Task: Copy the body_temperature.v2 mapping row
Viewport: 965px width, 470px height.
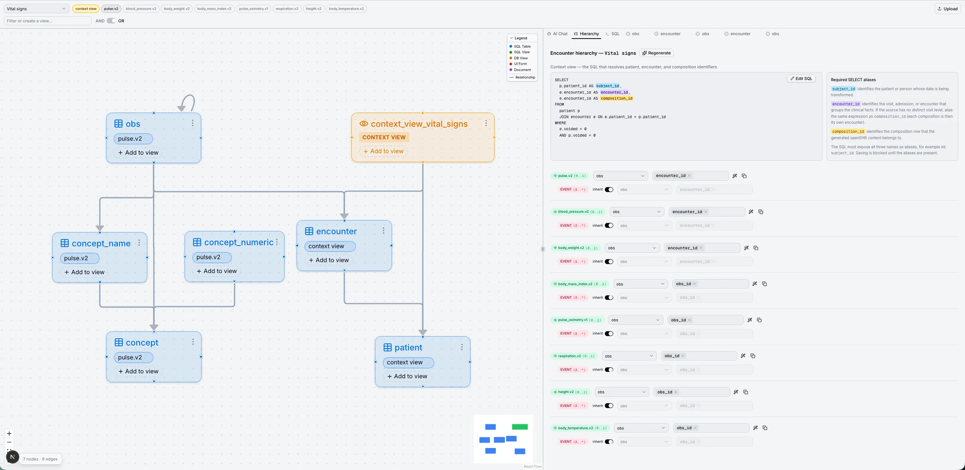Action: click(765, 428)
